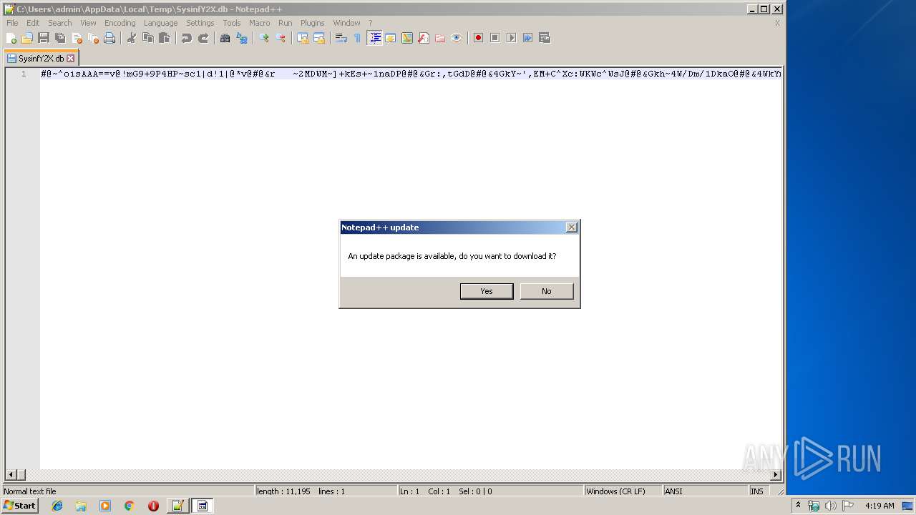Click ANSI encoding in status bar
916x515 pixels.
[x=673, y=491]
